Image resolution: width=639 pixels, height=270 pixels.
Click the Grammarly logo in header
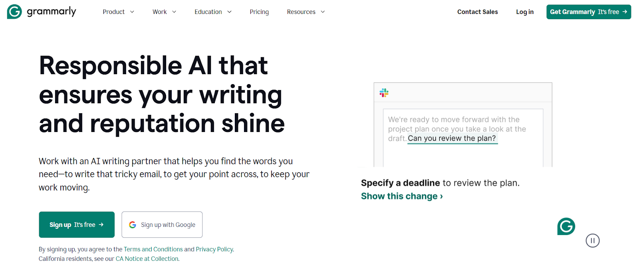[41, 12]
